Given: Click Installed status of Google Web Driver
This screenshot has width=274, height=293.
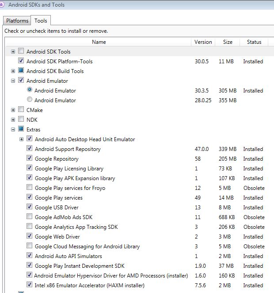Looking at the screenshot, I should [253, 237].
